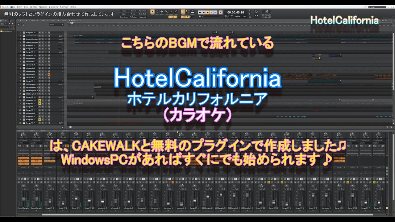Click the Preferences button

point(143,11)
